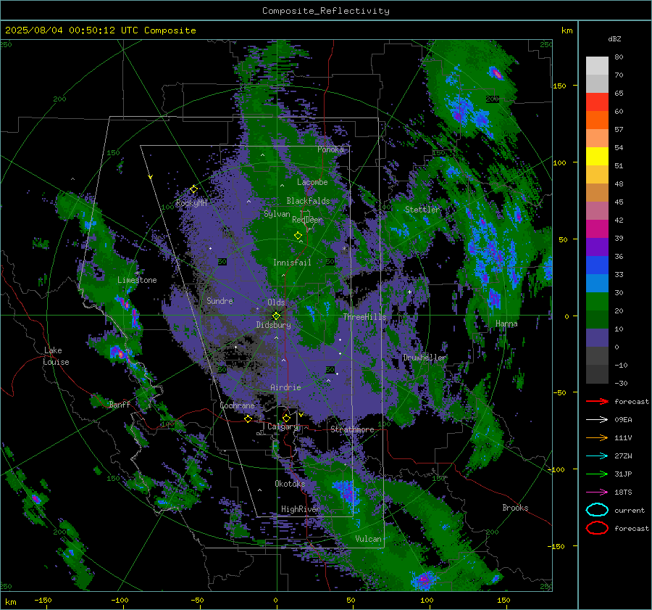Click the 80 value in dBZ scale
Screen dimensions: 652x610
pos(619,57)
